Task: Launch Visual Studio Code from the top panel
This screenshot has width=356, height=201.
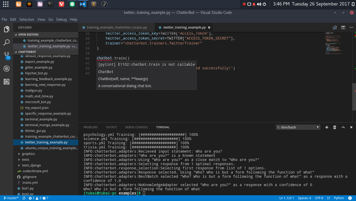Action: (83, 4)
